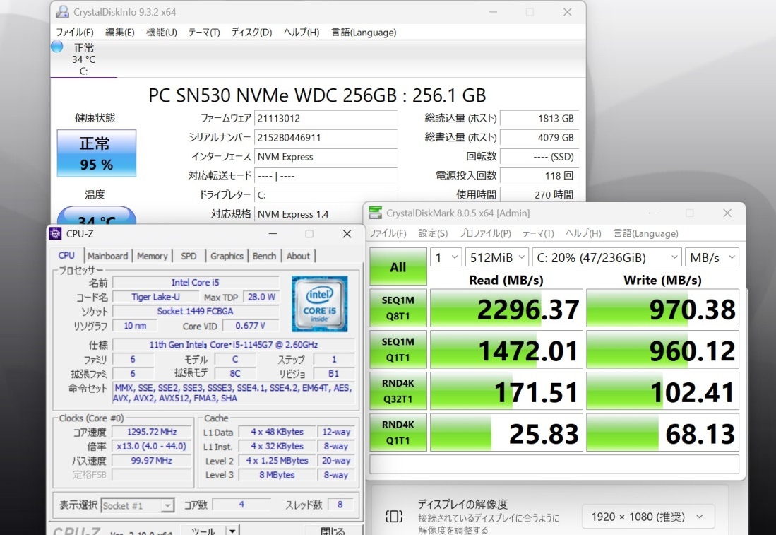776x535 pixels.
Task: Select the CPU tab in CPU-Z
Action: (x=67, y=255)
